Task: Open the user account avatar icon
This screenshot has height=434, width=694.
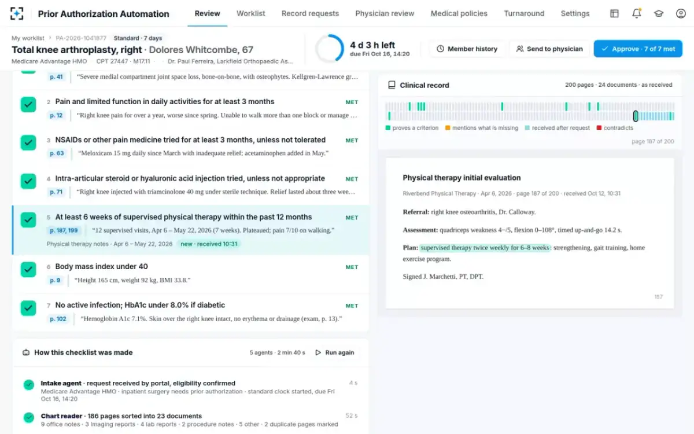Action: (681, 13)
